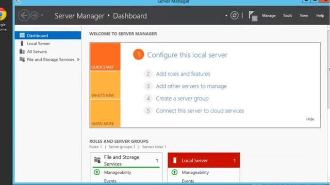Open the Manage menu
Screen dimensions: 330x185
click(269, 15)
